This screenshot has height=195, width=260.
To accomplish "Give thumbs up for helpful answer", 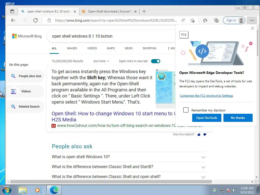I will pos(199,135).
